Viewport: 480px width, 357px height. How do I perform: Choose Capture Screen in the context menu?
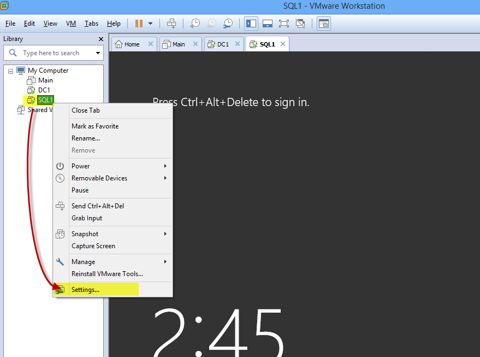[x=112, y=246]
